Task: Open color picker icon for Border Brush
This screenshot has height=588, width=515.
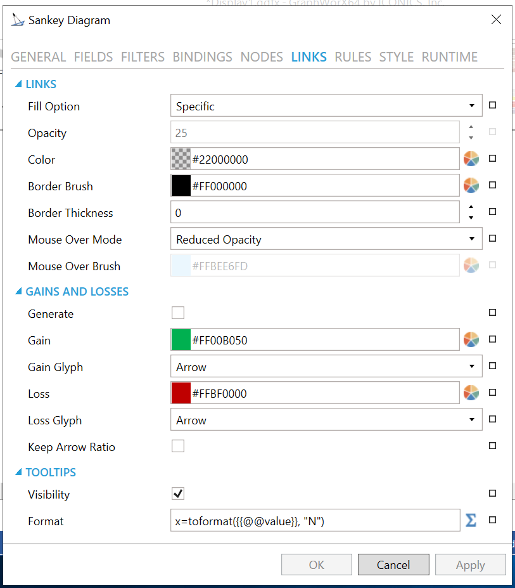Action: point(471,186)
